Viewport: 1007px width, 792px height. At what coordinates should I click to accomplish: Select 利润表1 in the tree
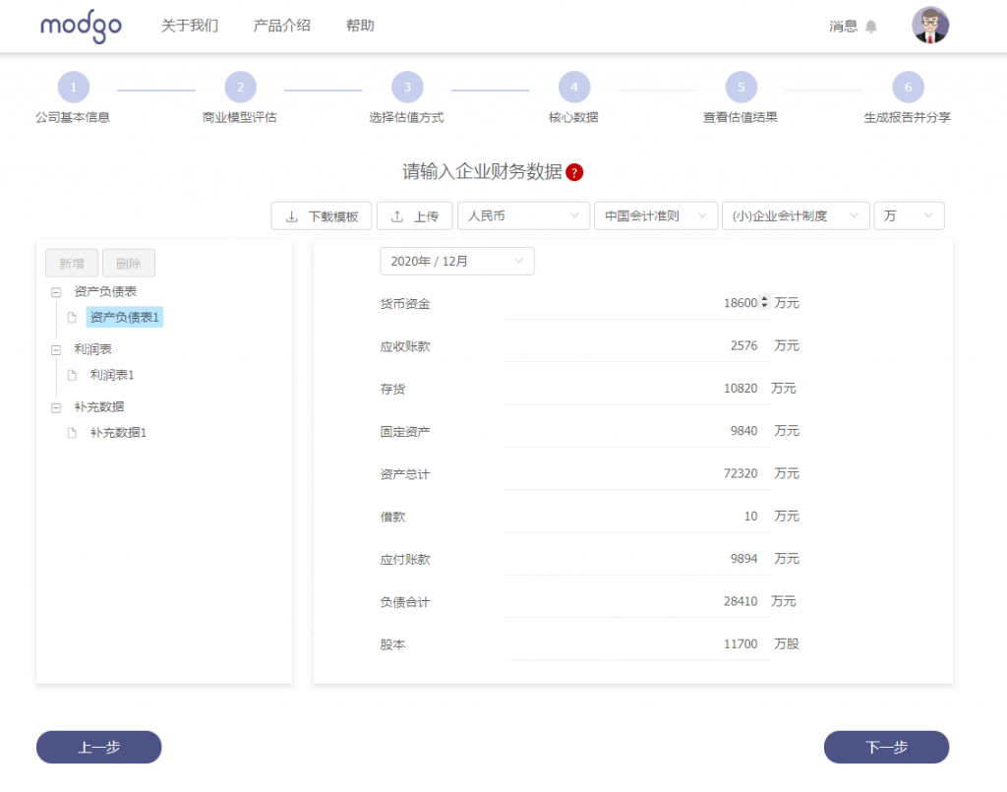[112, 375]
